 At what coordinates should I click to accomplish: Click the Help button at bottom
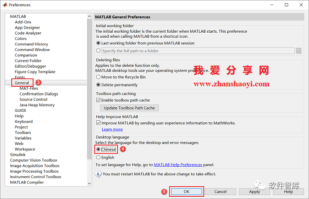pyautogui.click(x=288, y=192)
